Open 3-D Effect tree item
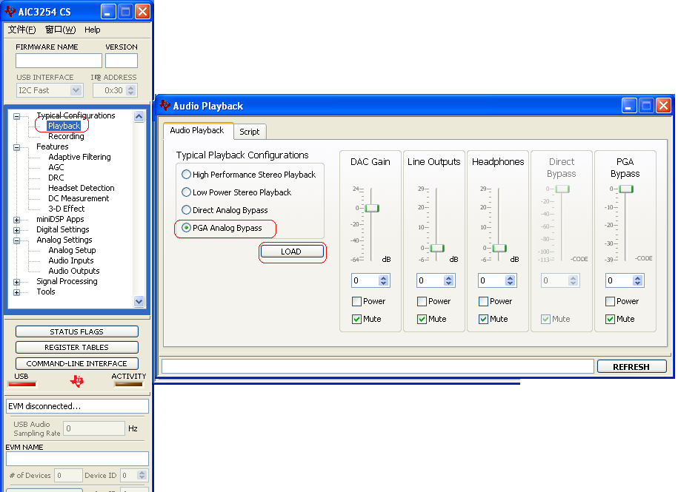The height and width of the screenshot is (492, 678). click(67, 209)
